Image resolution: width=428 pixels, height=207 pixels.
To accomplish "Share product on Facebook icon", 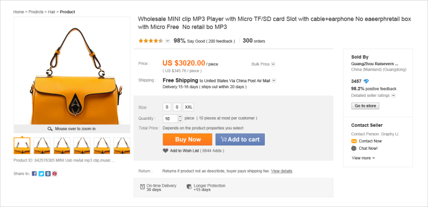I will 34,174.
